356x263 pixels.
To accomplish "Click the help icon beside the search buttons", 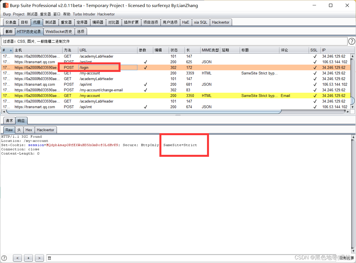I will tap(4, 258).
